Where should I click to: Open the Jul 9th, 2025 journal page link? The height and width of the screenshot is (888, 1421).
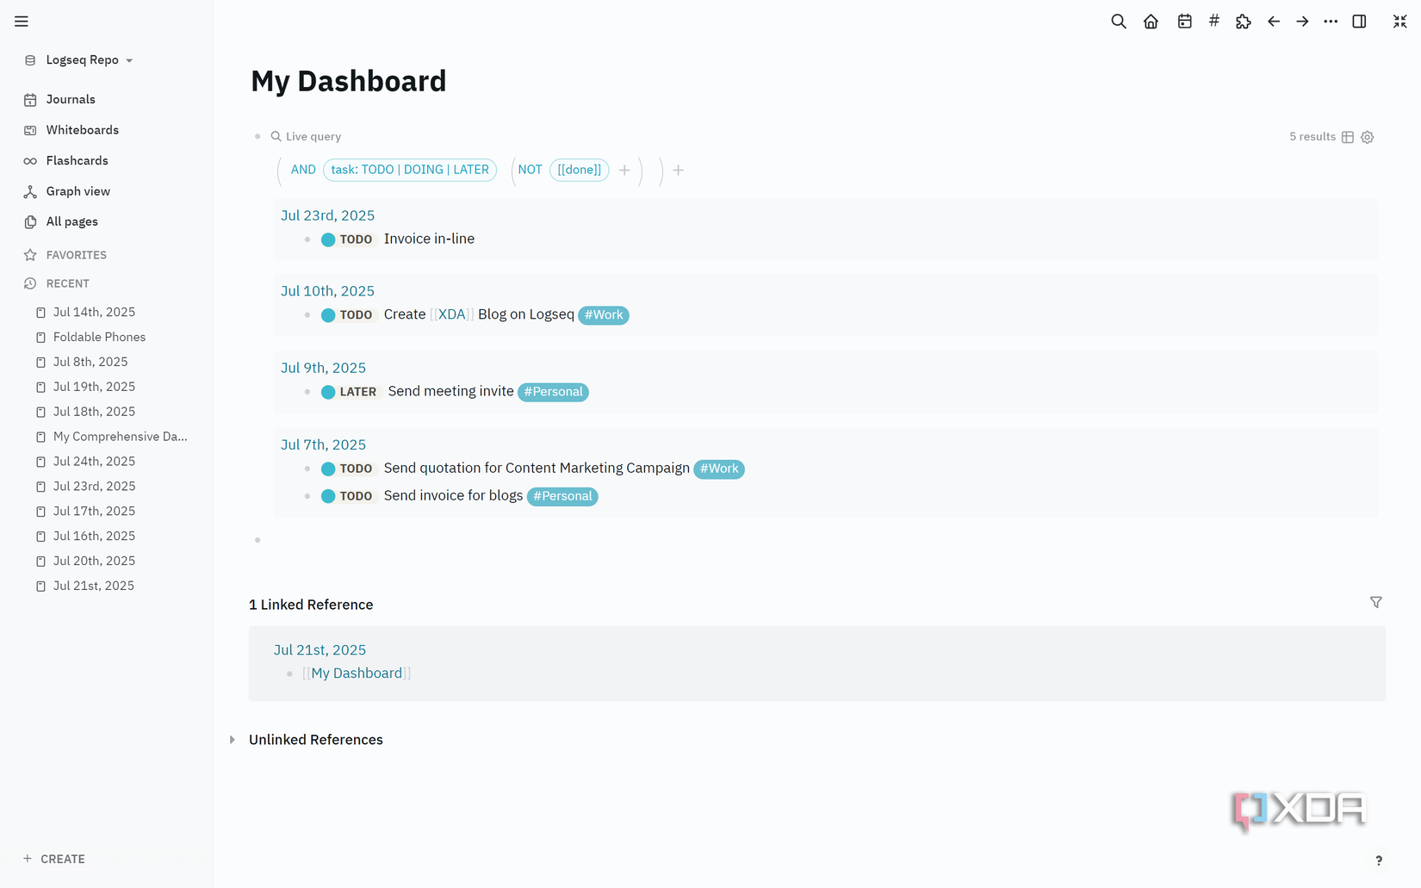[323, 368]
